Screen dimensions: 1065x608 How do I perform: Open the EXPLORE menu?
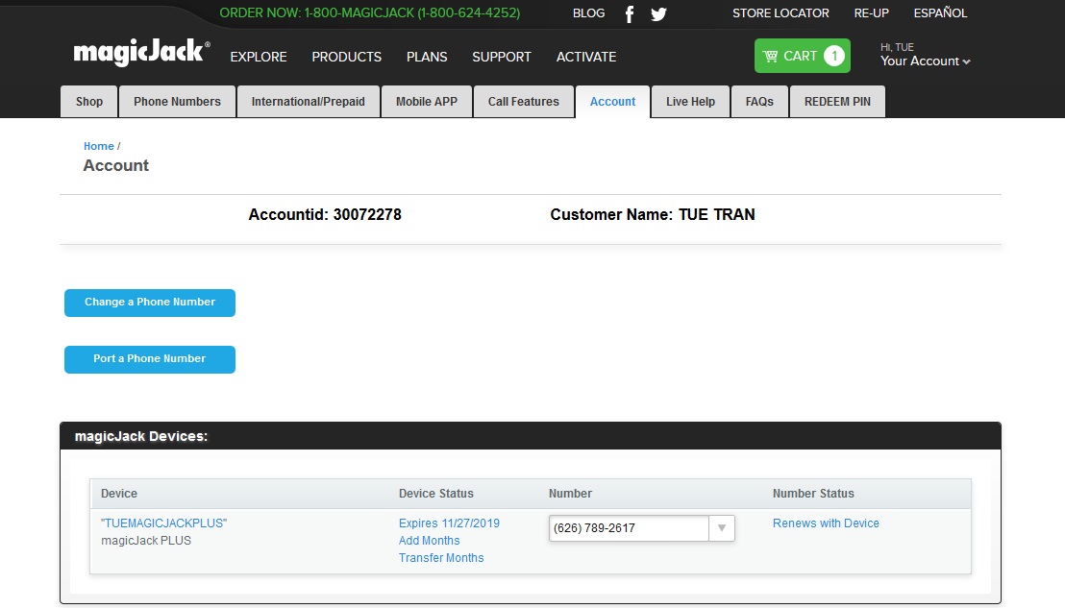point(259,57)
